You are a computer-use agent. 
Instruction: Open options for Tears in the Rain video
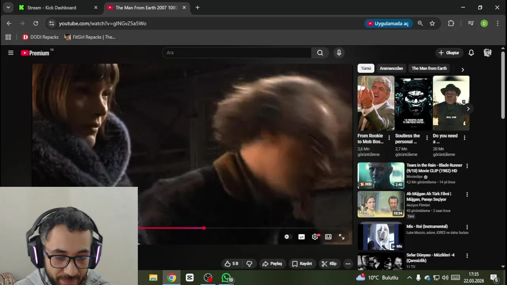click(x=467, y=166)
